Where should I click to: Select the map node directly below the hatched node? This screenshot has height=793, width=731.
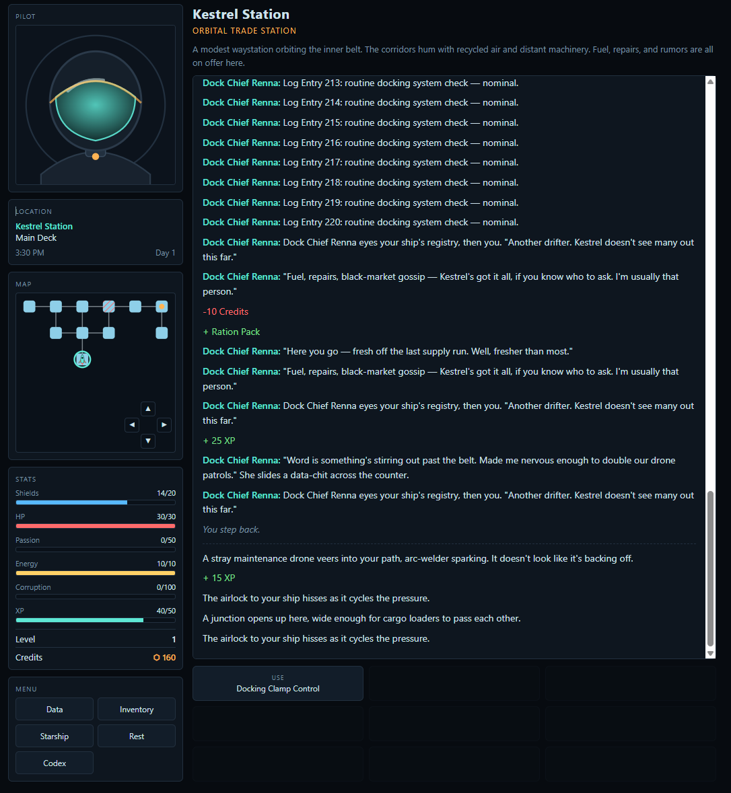click(109, 333)
